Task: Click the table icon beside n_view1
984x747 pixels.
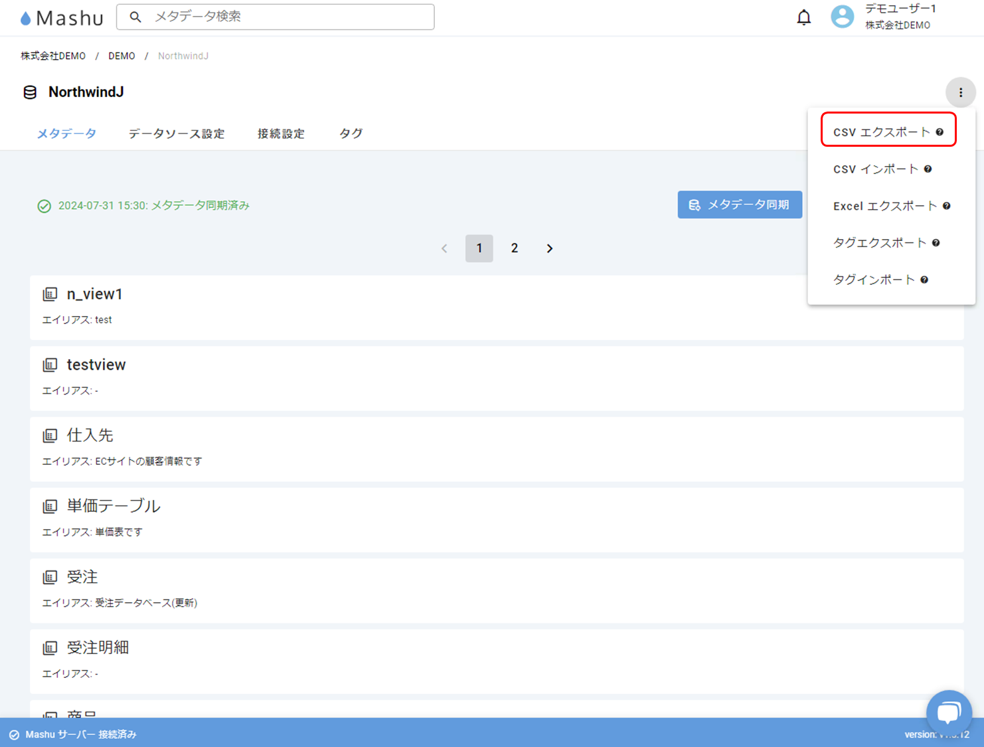Action: pyautogui.click(x=50, y=294)
